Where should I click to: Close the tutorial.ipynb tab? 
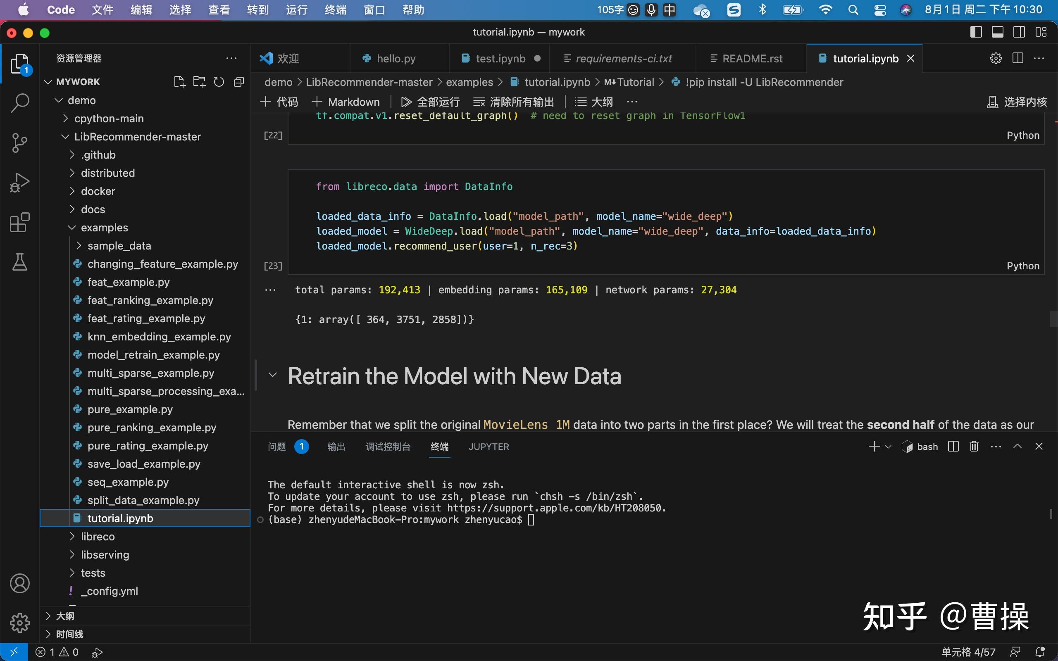[911, 58]
